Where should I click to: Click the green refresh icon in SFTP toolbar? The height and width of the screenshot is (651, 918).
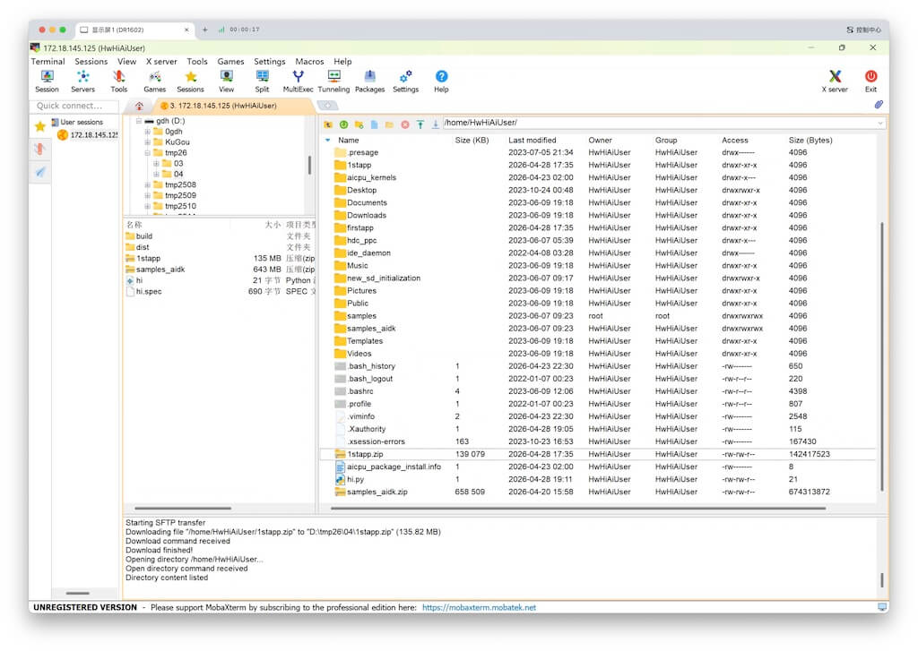tap(343, 124)
